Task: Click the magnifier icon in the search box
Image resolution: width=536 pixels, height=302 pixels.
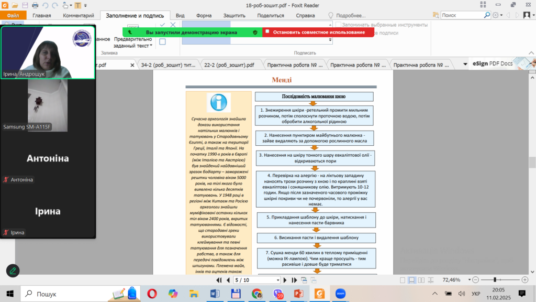Action: [487, 15]
